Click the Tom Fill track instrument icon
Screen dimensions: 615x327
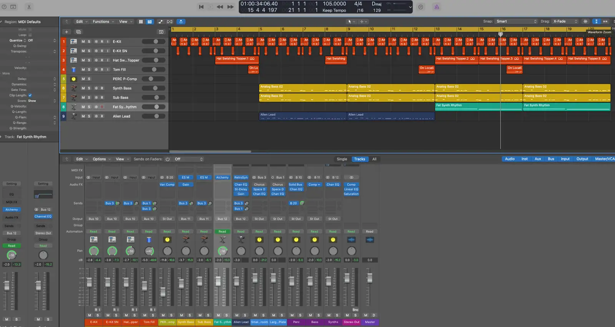click(x=73, y=69)
